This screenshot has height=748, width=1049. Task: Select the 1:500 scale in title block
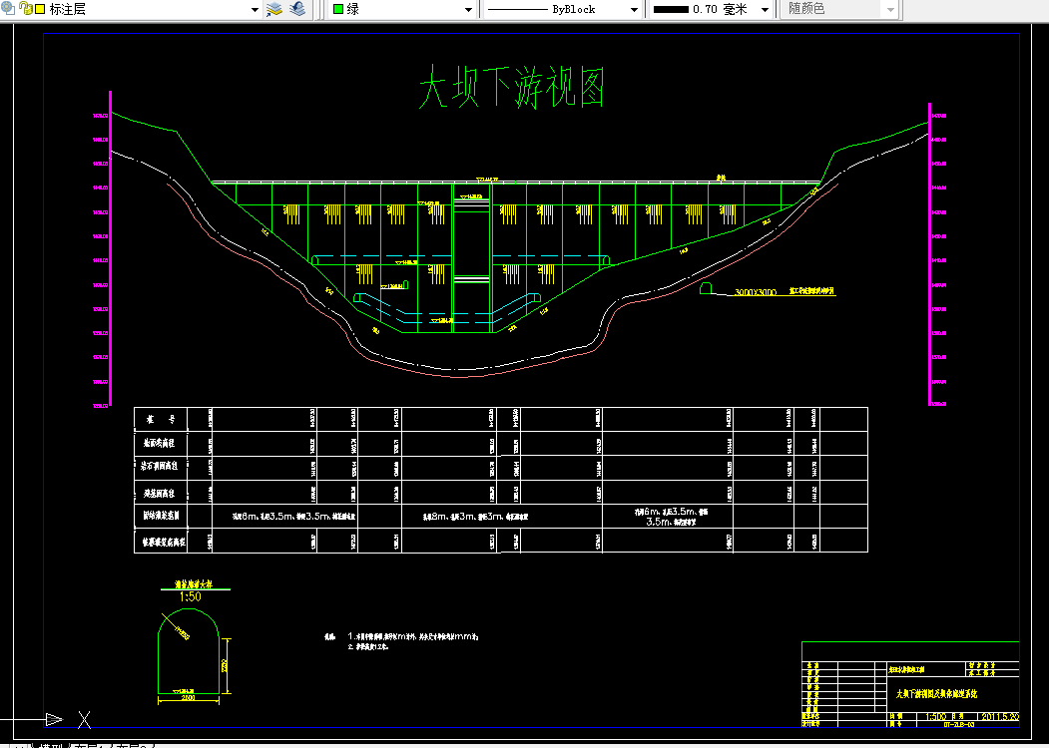pos(936,716)
